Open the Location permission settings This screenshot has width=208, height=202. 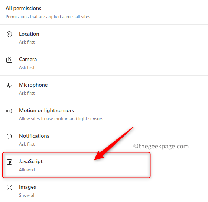coord(104,37)
